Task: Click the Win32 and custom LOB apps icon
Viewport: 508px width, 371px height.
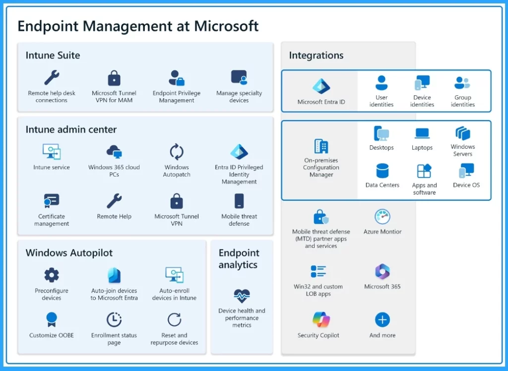Action: [x=318, y=271]
